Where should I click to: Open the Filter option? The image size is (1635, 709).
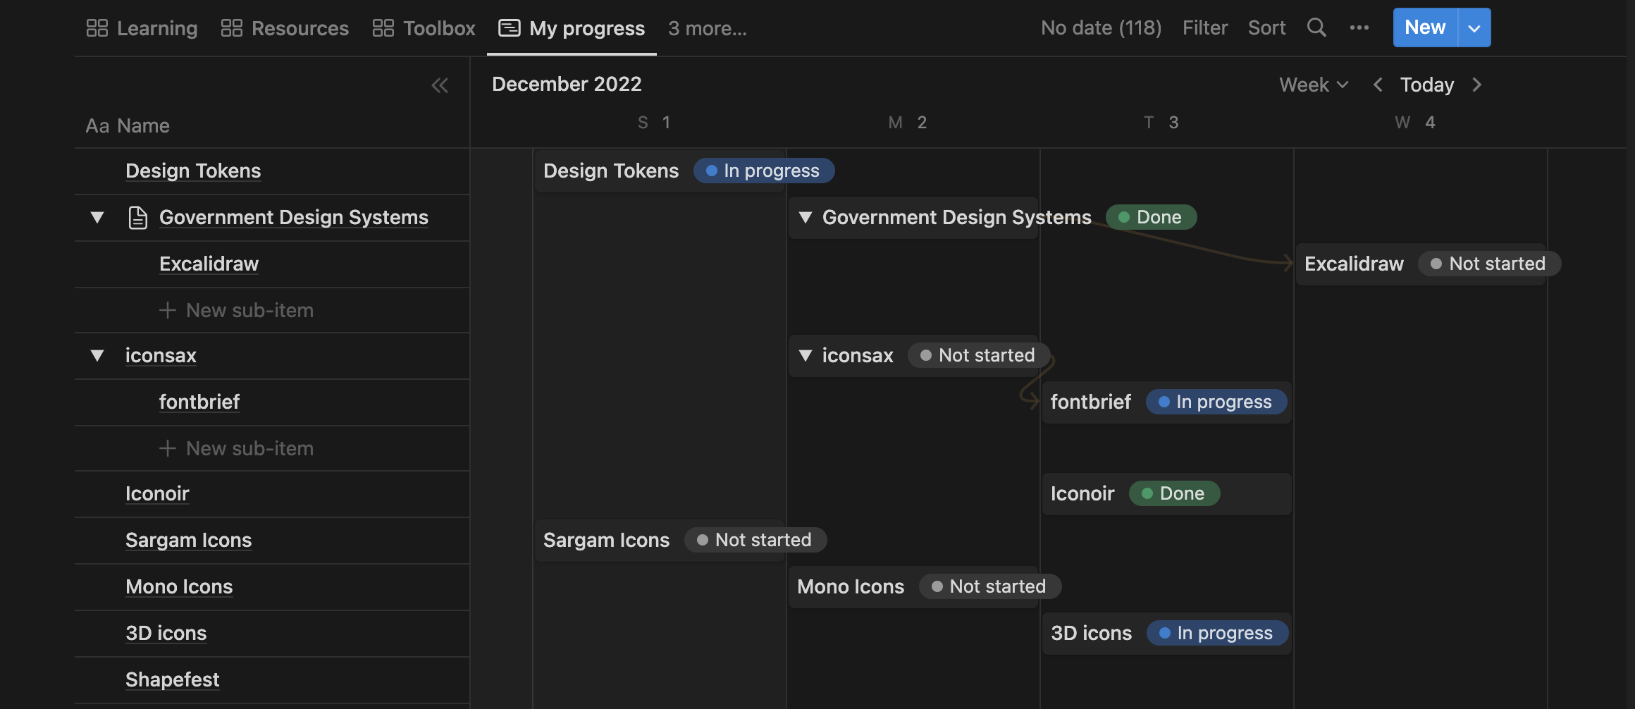tap(1205, 28)
